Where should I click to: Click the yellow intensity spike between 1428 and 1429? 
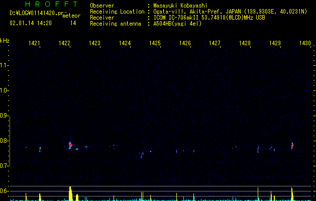(258, 194)
